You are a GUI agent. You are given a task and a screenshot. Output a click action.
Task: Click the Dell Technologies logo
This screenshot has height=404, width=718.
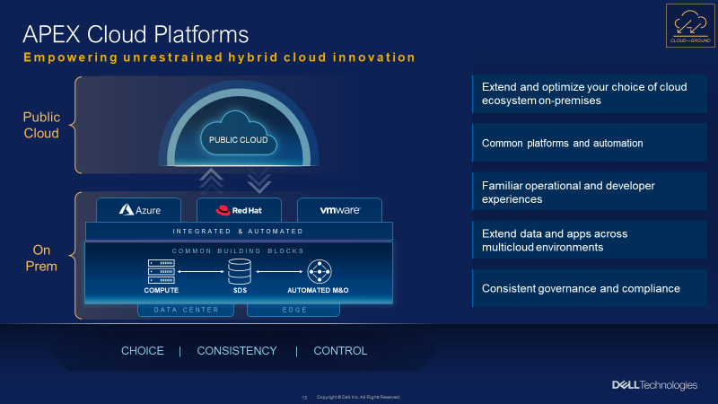(654, 385)
